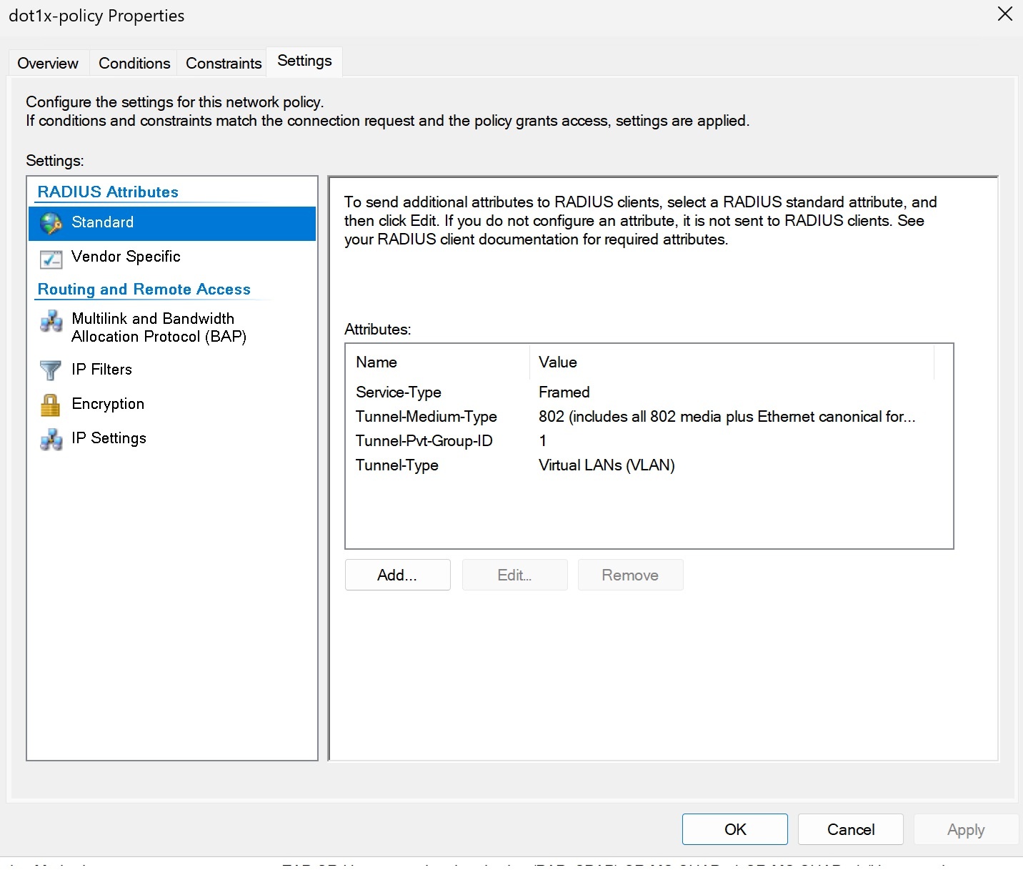1023x870 pixels.
Task: Select the Tunnel-Type attribute row
Action: (649, 465)
